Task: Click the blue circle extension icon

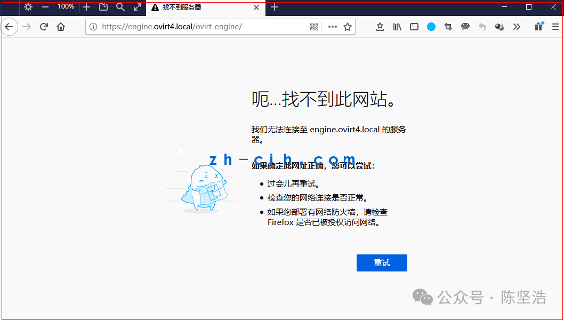Action: [431, 27]
